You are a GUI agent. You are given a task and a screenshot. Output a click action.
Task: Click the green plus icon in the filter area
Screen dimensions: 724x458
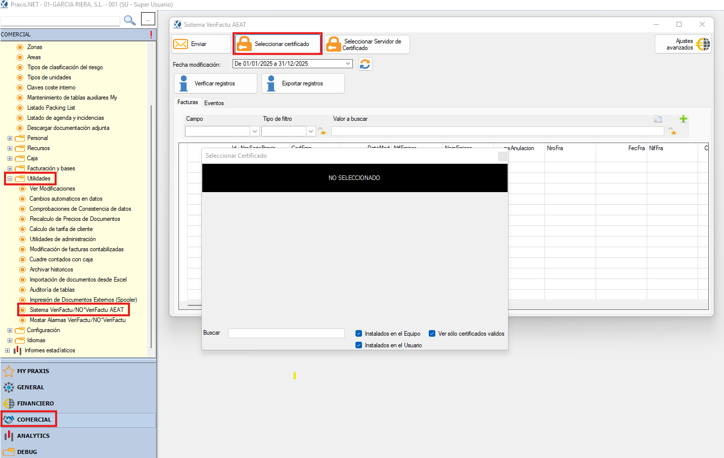683,119
